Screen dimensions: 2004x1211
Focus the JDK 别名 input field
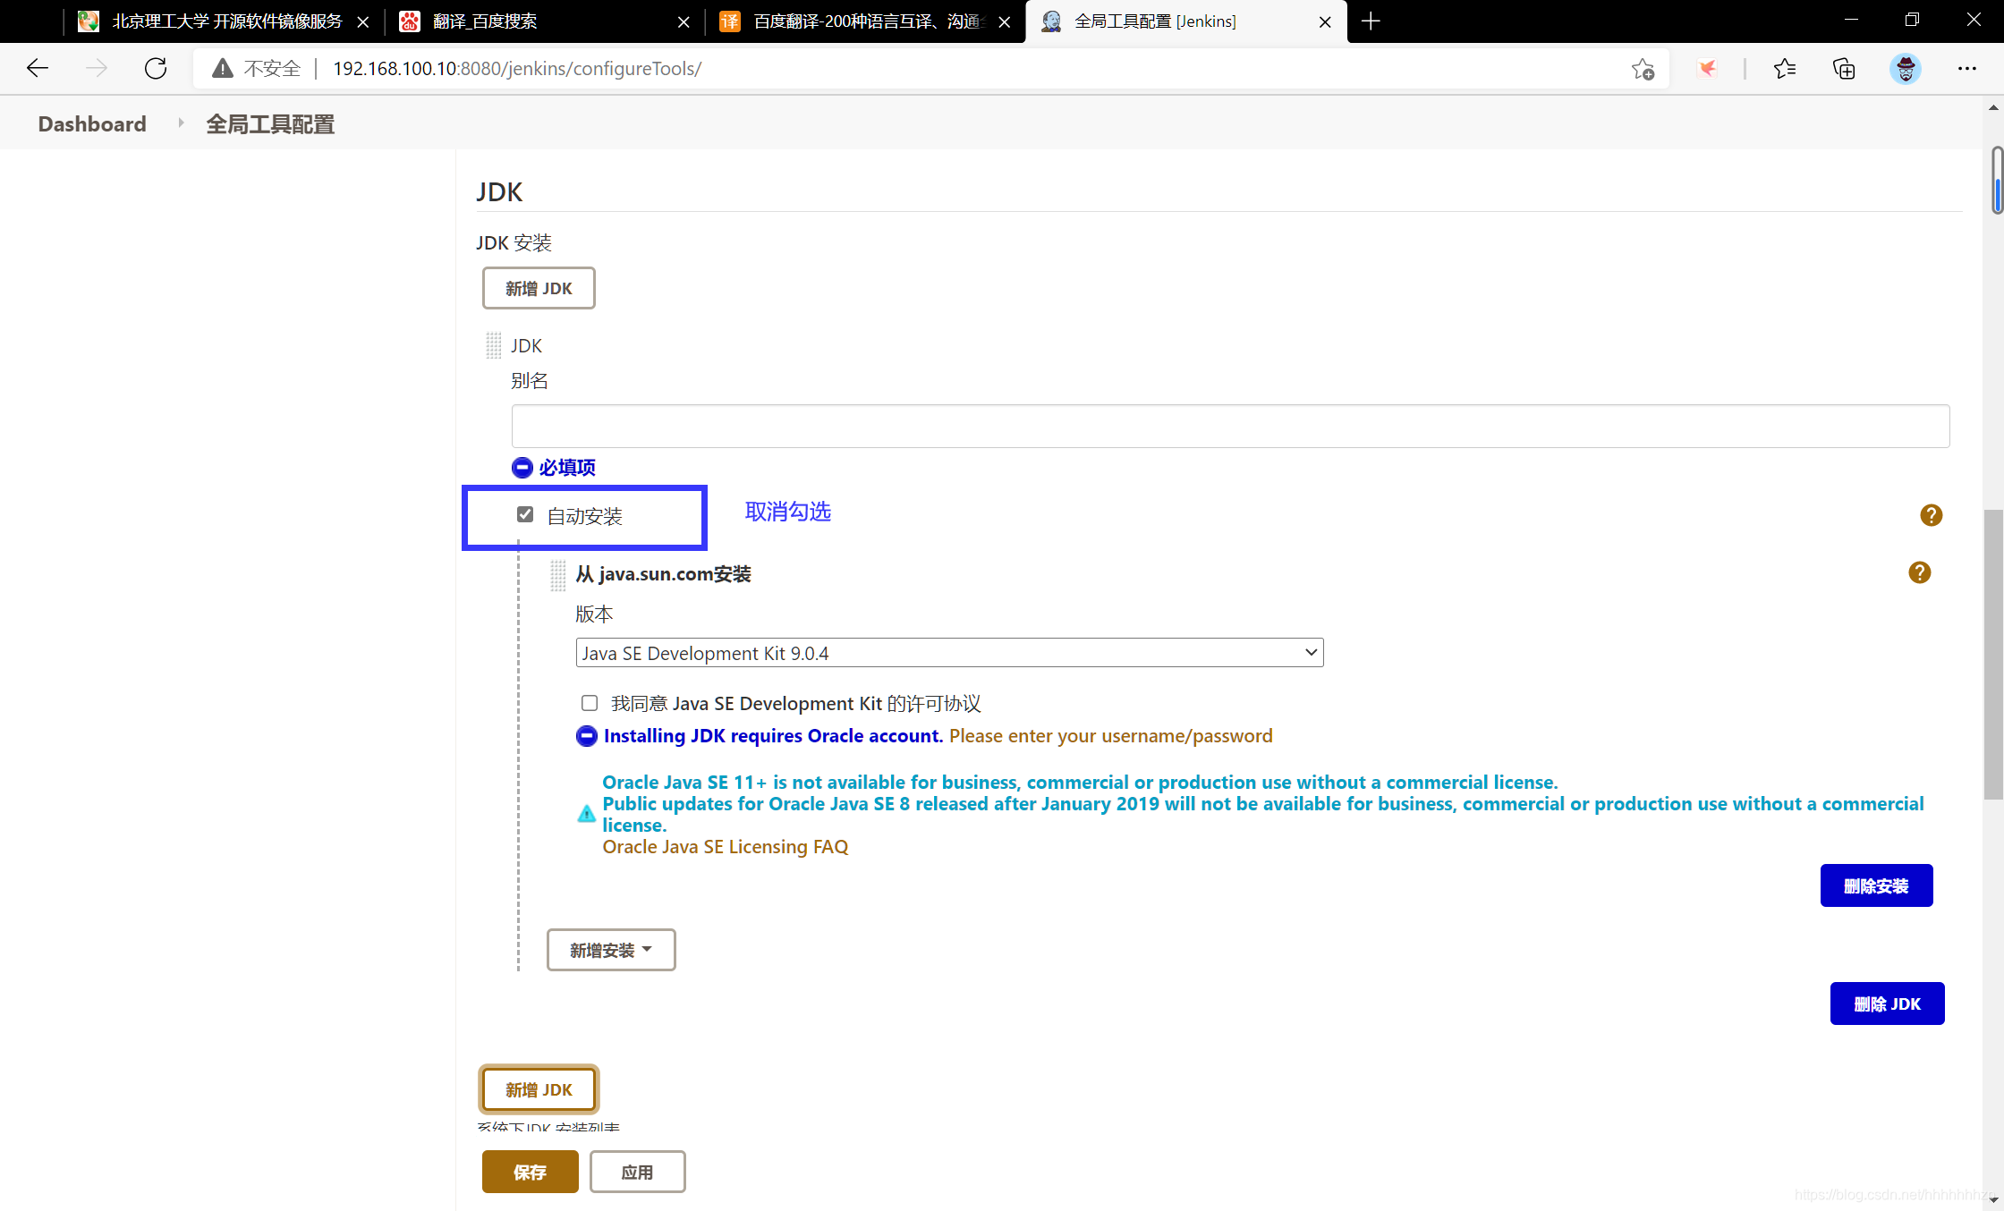(x=1230, y=426)
